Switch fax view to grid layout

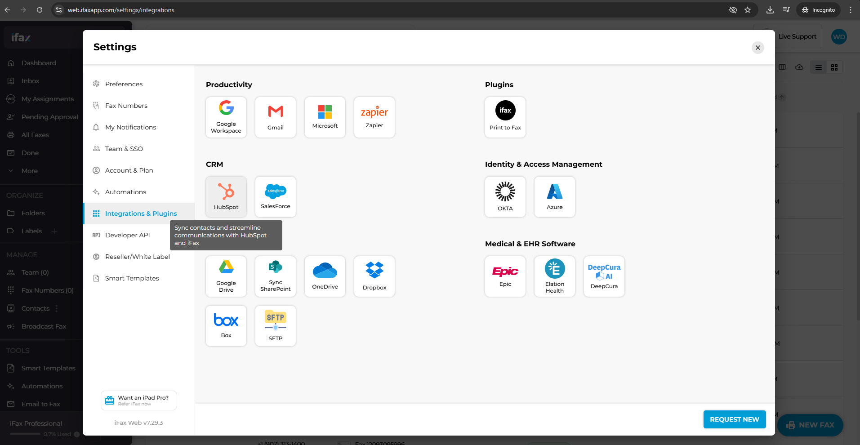click(x=835, y=67)
